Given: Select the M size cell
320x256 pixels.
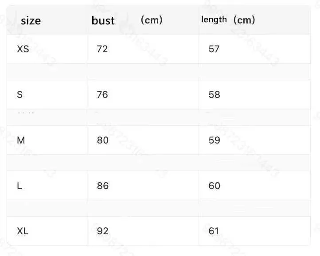Looking at the screenshot, I should click(21, 140).
